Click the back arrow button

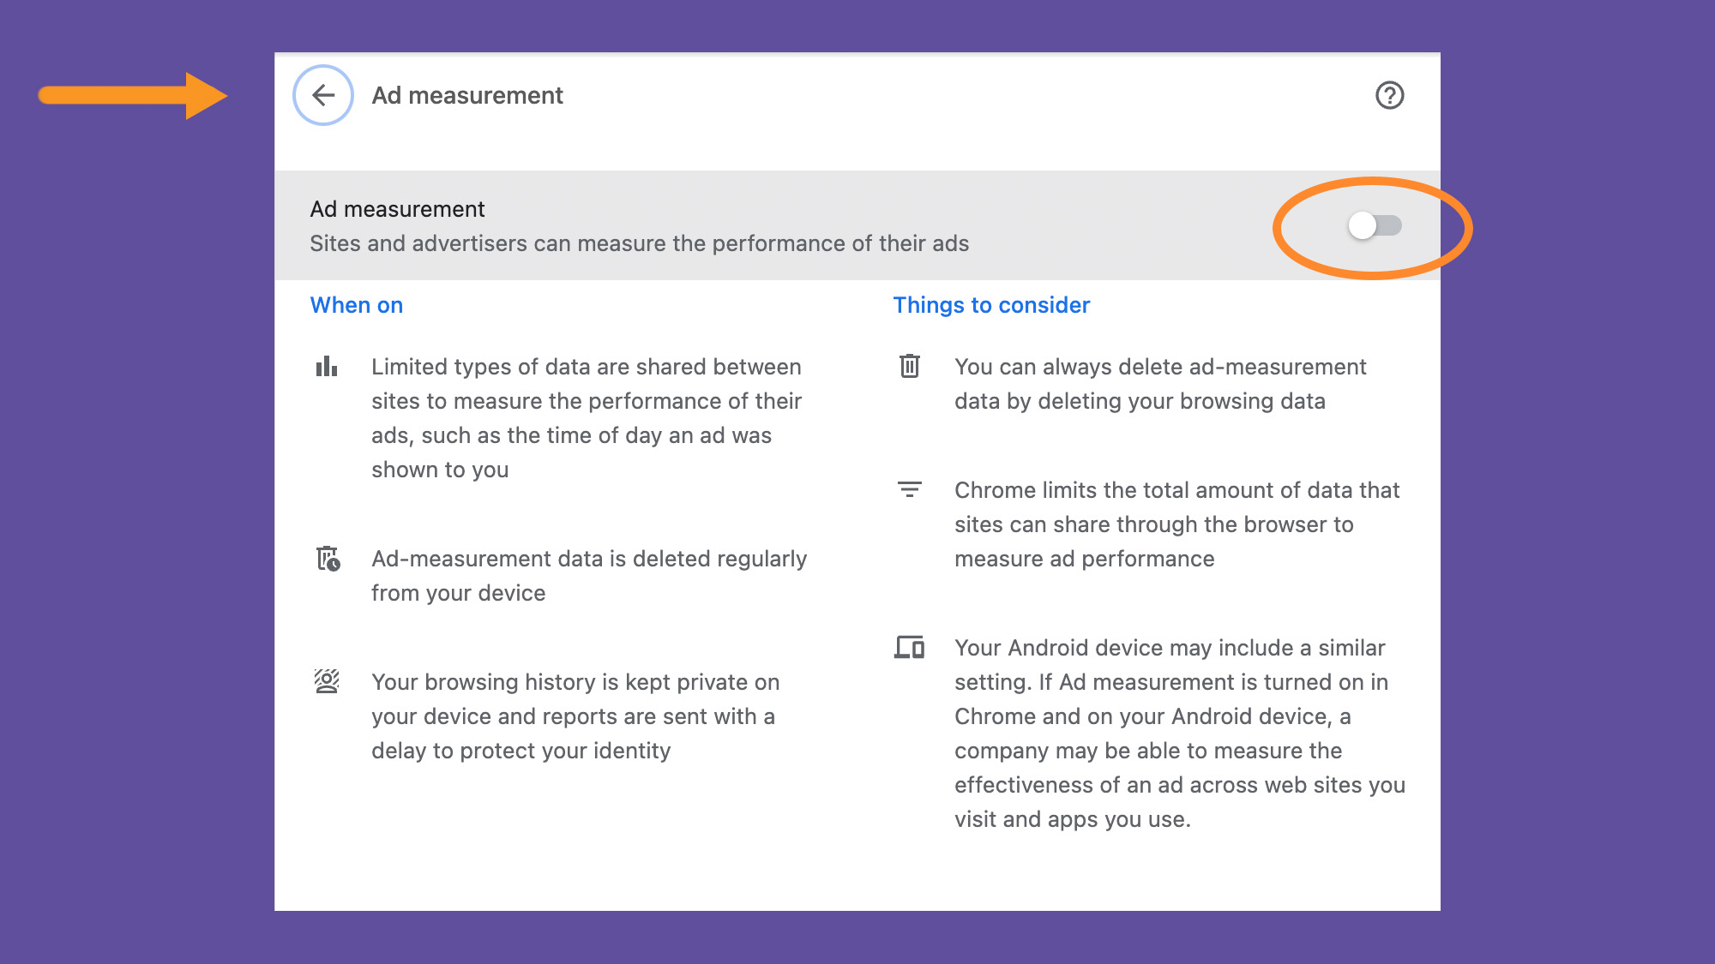[x=323, y=95]
